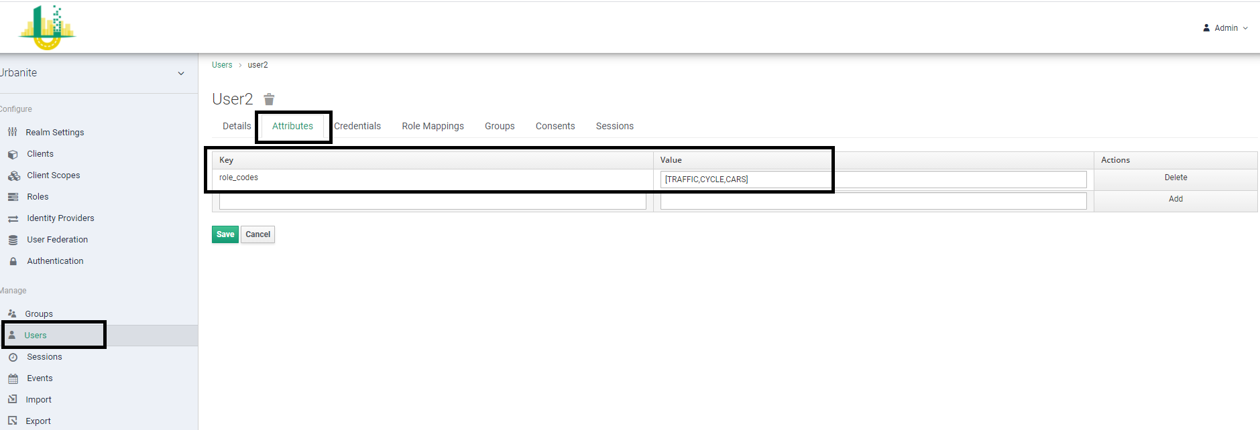Open User Federation page
The image size is (1260, 430).
(x=58, y=240)
